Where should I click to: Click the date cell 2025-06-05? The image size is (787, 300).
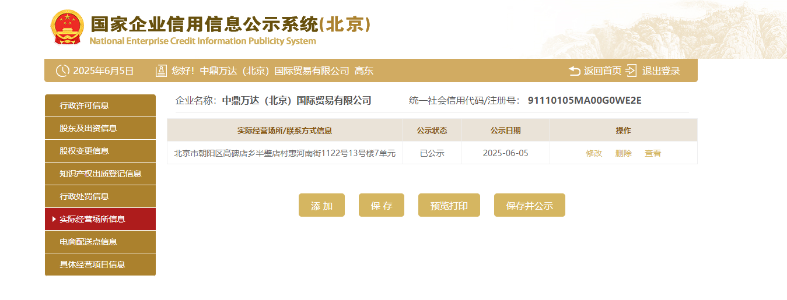[506, 153]
